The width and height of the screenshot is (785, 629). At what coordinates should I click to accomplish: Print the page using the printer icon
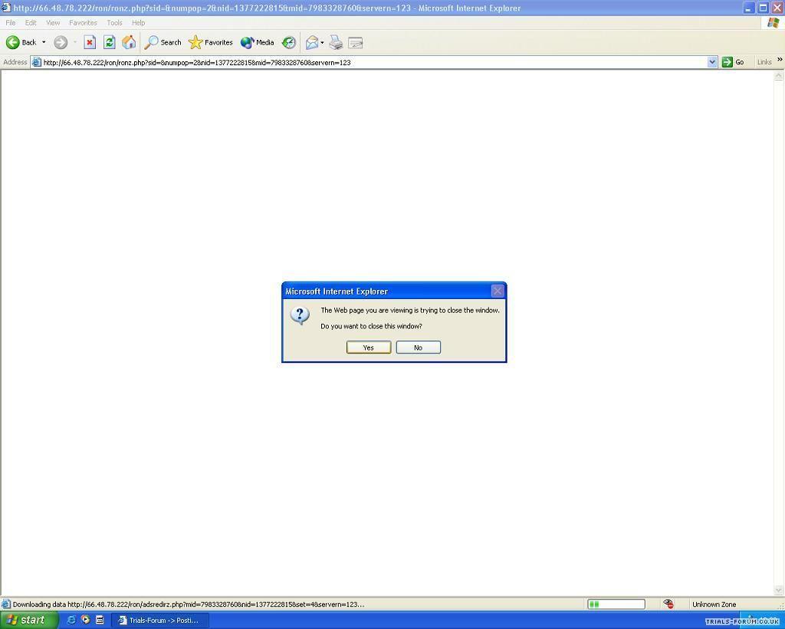(x=336, y=42)
